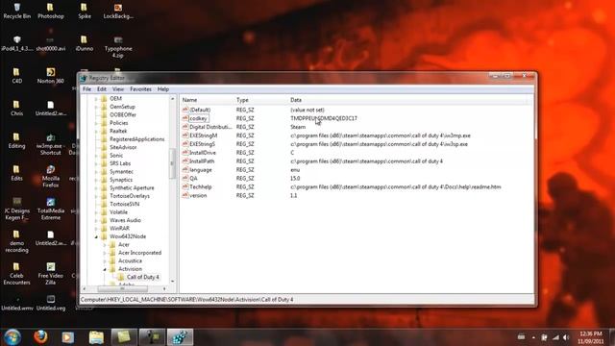Click the string icon next to codkey
The image size is (615, 346).
185,118
